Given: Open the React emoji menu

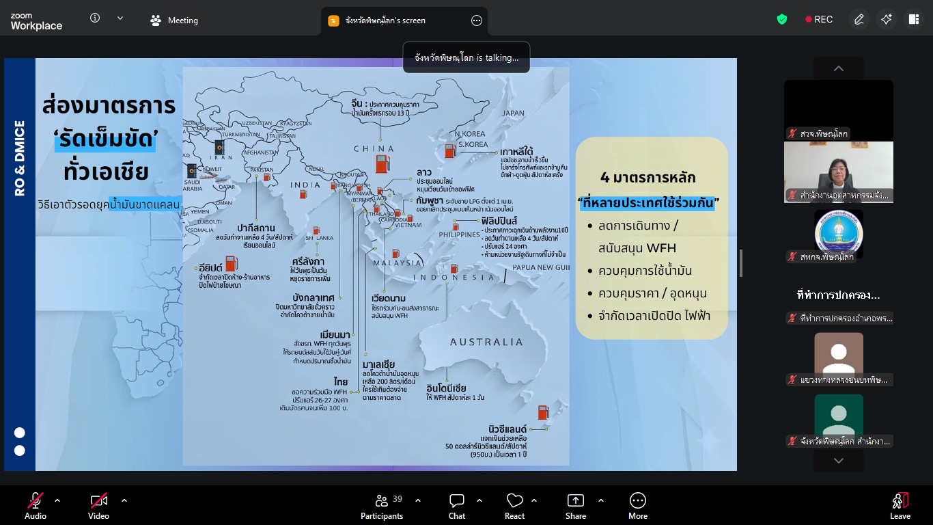Looking at the screenshot, I should (514, 505).
